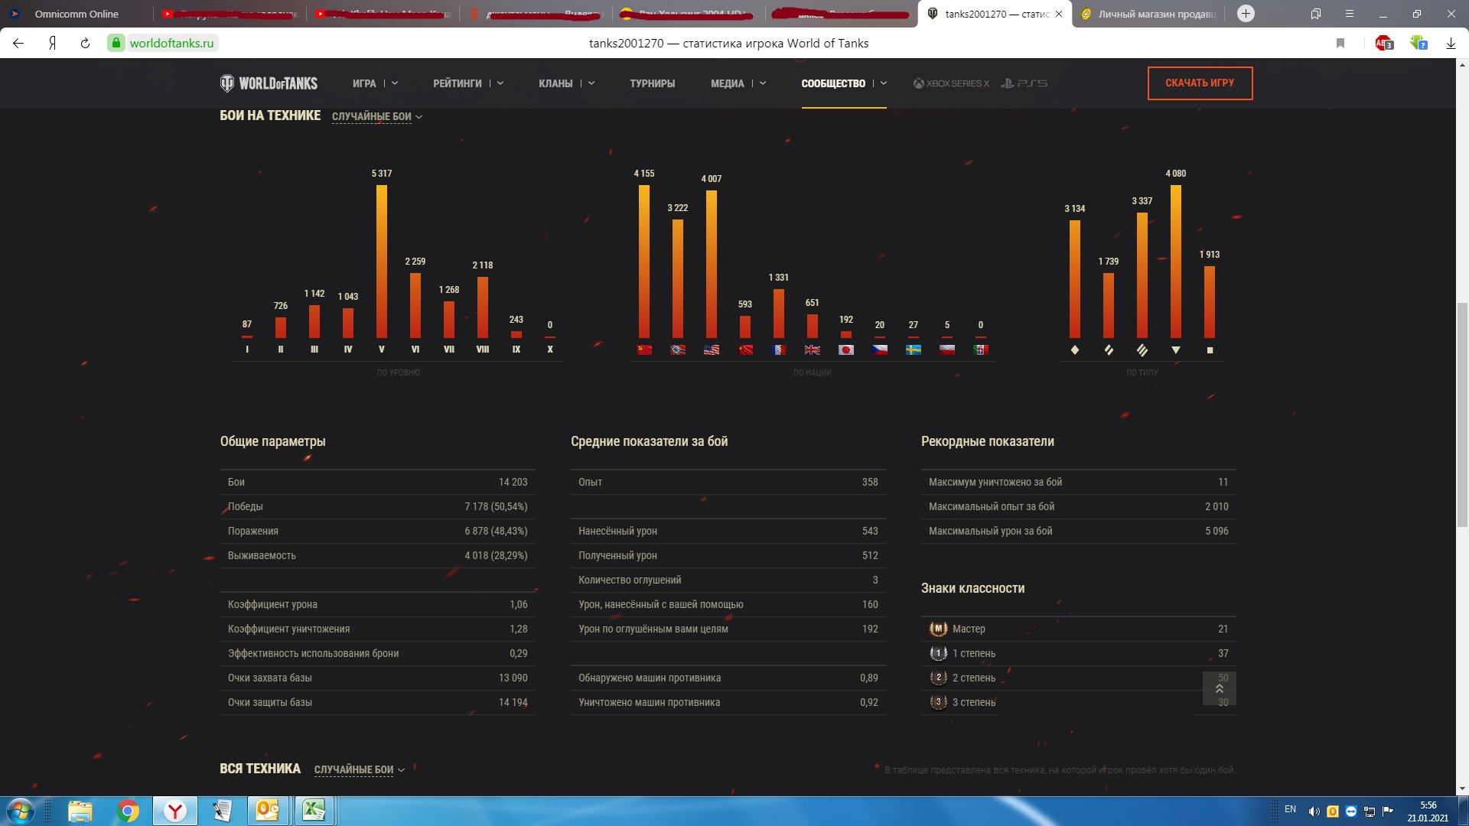Click the SPG square type icon
1469x826 pixels.
click(1210, 350)
